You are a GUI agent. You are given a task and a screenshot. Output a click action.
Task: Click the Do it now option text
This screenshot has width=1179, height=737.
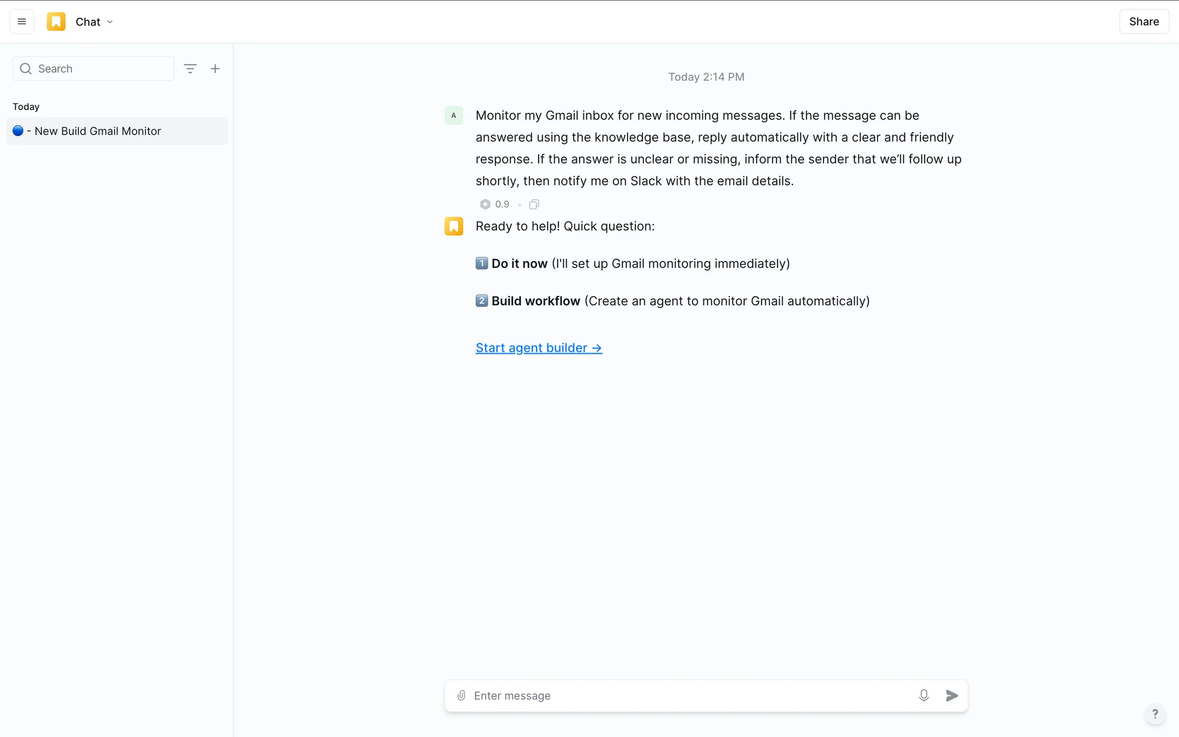tap(519, 263)
